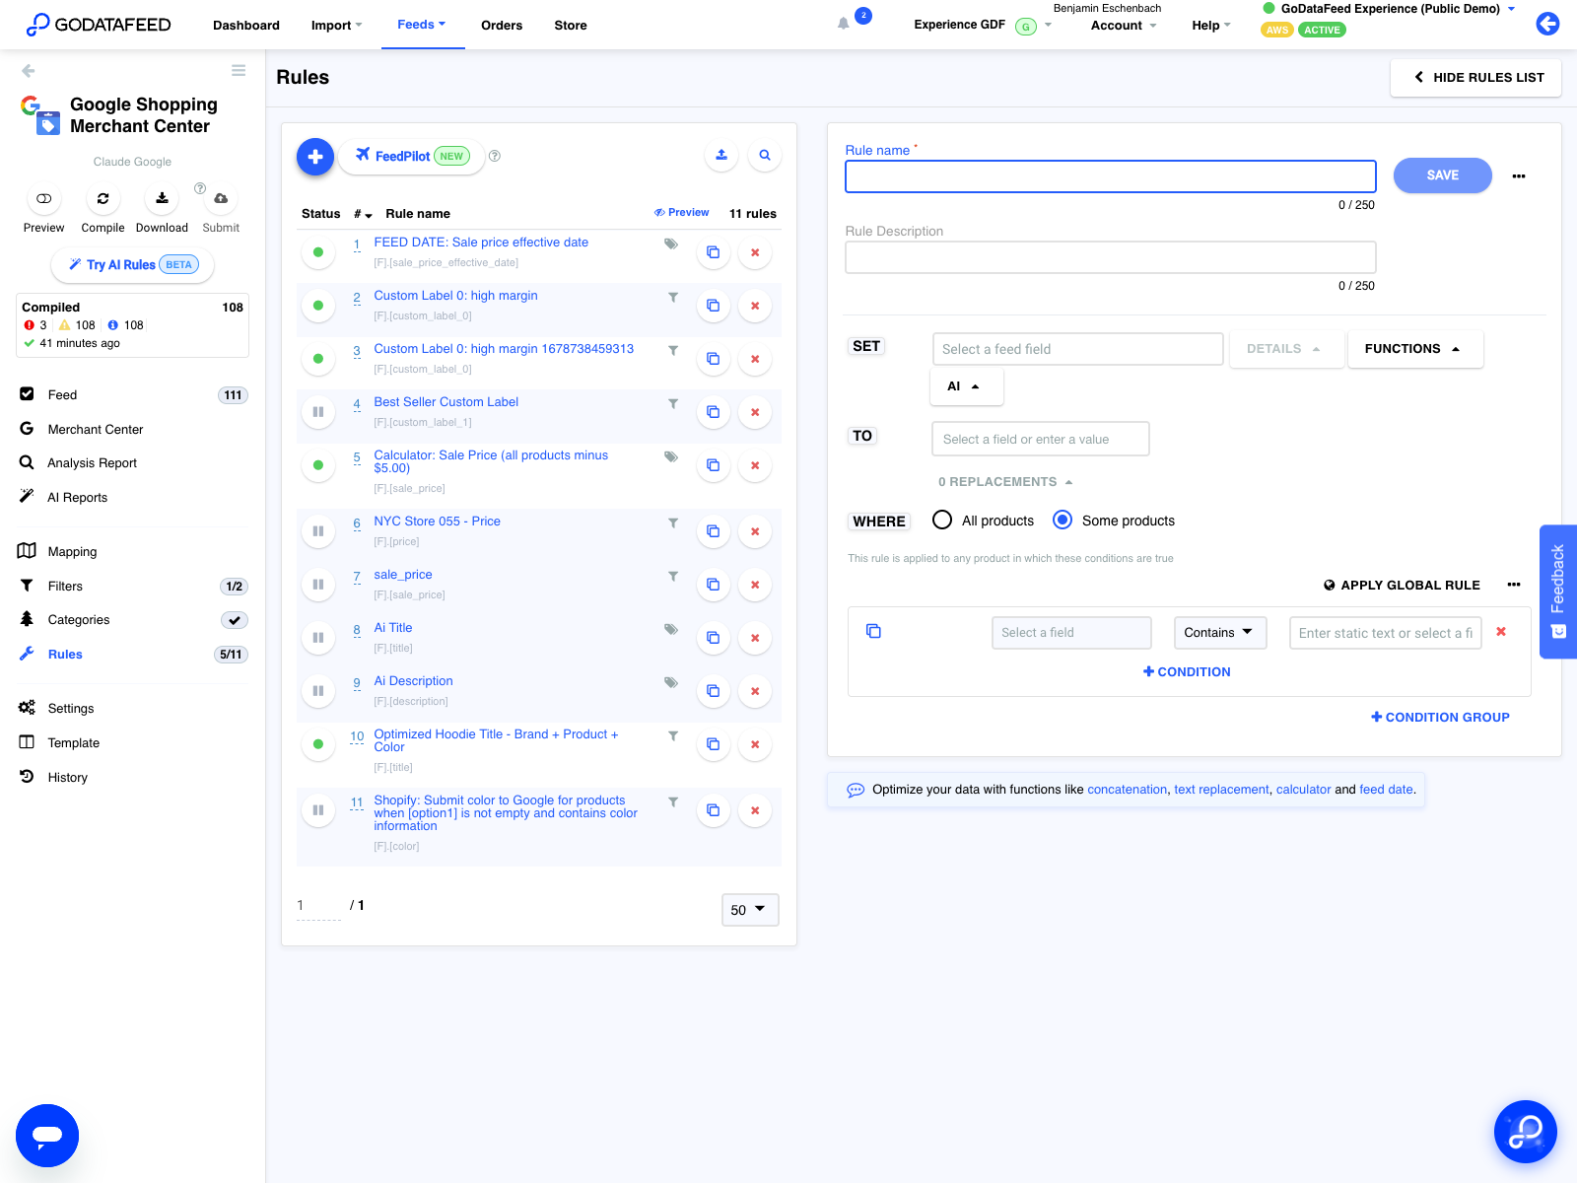Delete the FEED DATE rule
The image size is (1577, 1183).
click(755, 252)
